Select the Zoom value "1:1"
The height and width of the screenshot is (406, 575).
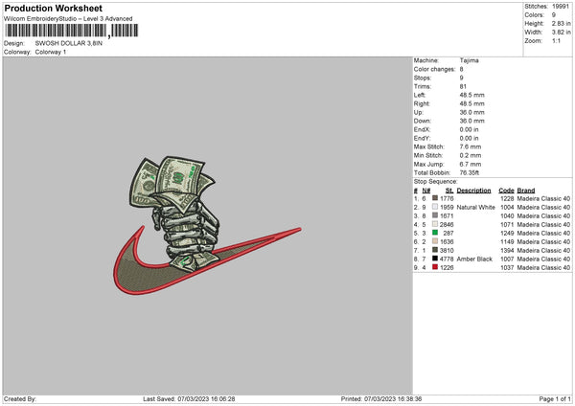(556, 40)
